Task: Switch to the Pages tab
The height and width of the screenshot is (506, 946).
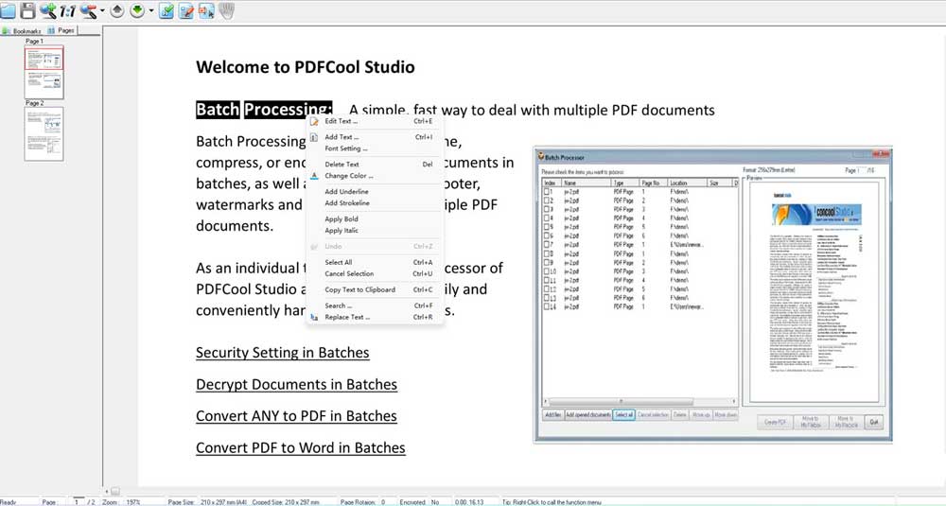Action: [61, 30]
